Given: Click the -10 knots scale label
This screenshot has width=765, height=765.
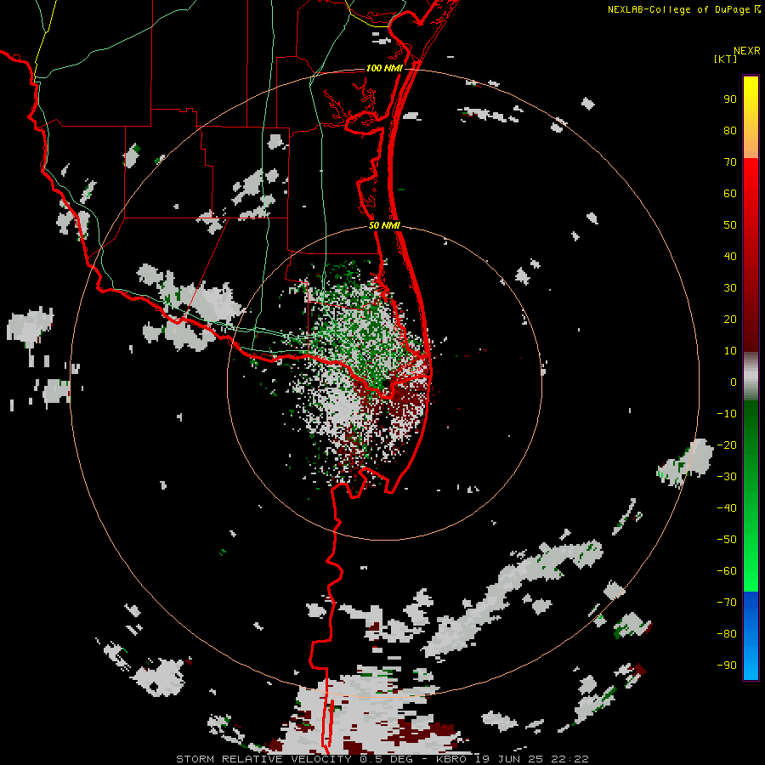Looking at the screenshot, I should 727,414.
